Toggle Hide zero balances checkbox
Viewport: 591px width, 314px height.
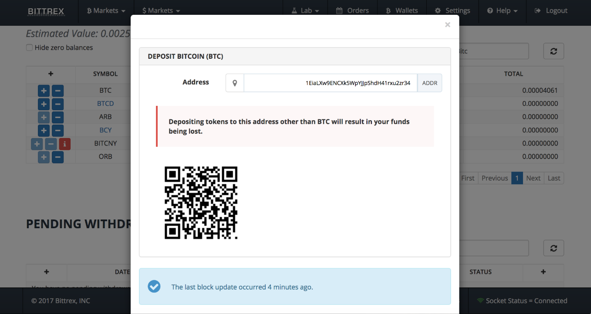point(30,47)
